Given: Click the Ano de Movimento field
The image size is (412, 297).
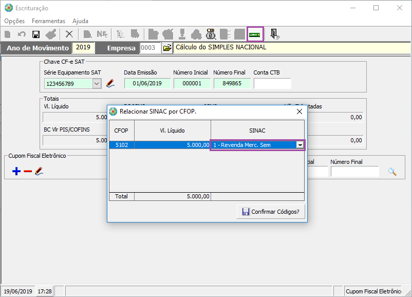Looking at the screenshot, I should pos(83,48).
